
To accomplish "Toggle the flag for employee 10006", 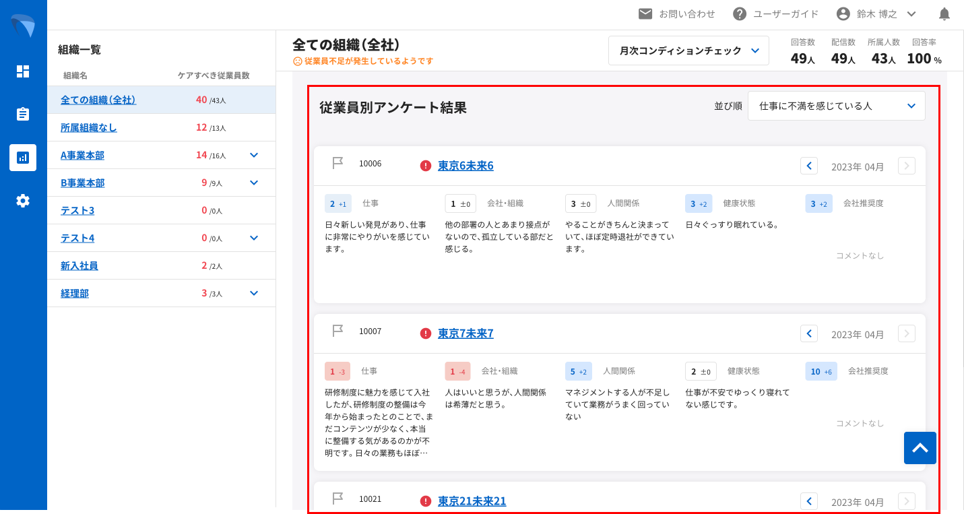I will (x=338, y=163).
